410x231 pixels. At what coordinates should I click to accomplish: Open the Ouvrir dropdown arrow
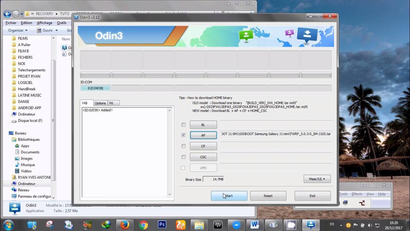[56, 30]
